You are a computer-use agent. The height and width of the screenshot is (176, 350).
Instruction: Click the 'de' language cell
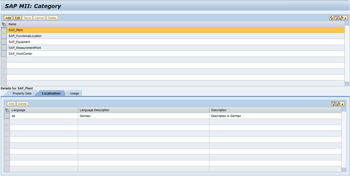point(44,116)
